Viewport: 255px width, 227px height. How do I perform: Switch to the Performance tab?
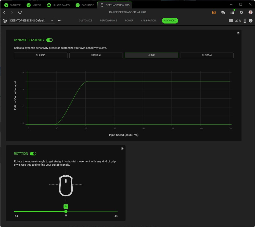tap(108, 21)
